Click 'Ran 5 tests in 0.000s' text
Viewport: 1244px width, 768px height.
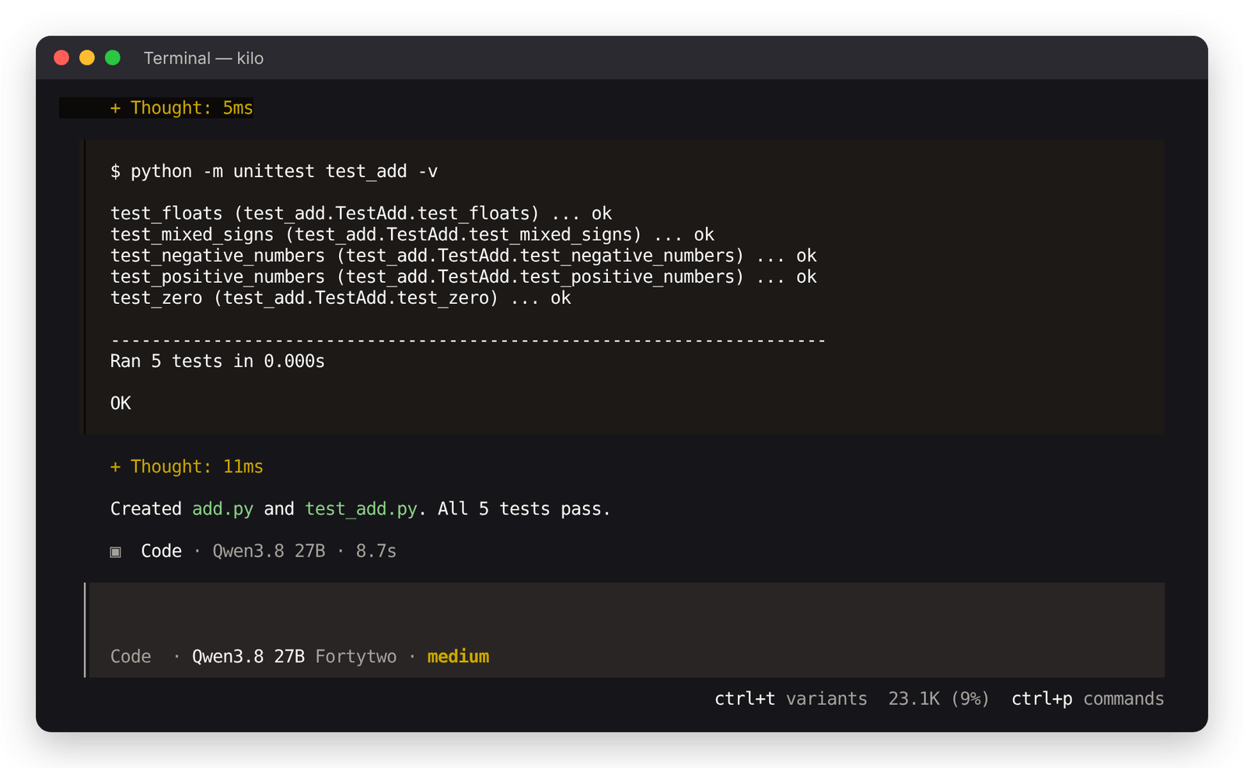[218, 361]
